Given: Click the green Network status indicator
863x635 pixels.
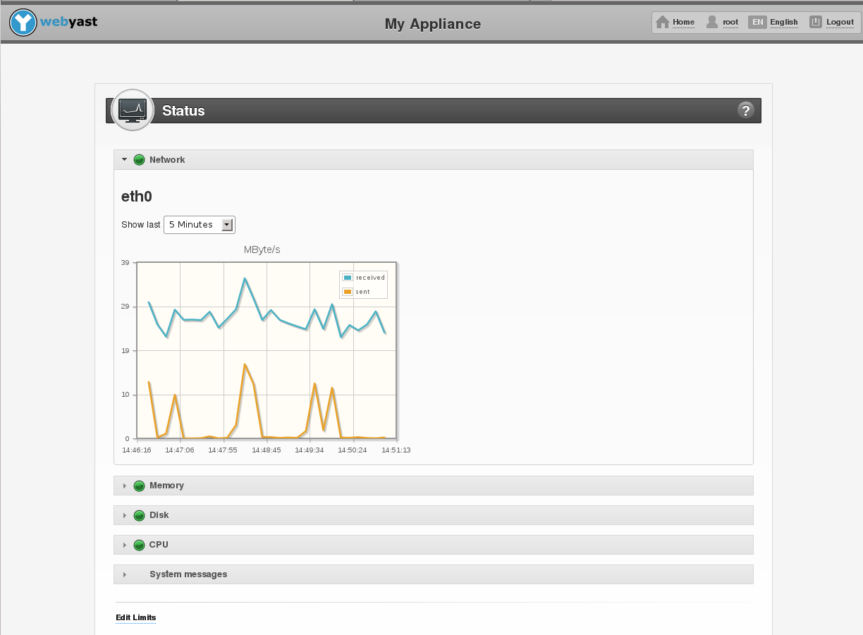Looking at the screenshot, I should coord(139,160).
